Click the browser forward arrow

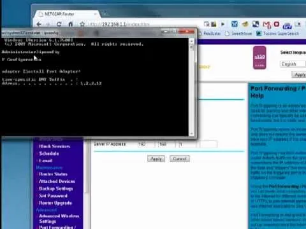(48, 24)
